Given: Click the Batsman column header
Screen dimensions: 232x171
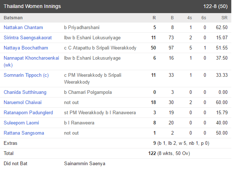Looking at the screenshot, I should click(13, 17).
